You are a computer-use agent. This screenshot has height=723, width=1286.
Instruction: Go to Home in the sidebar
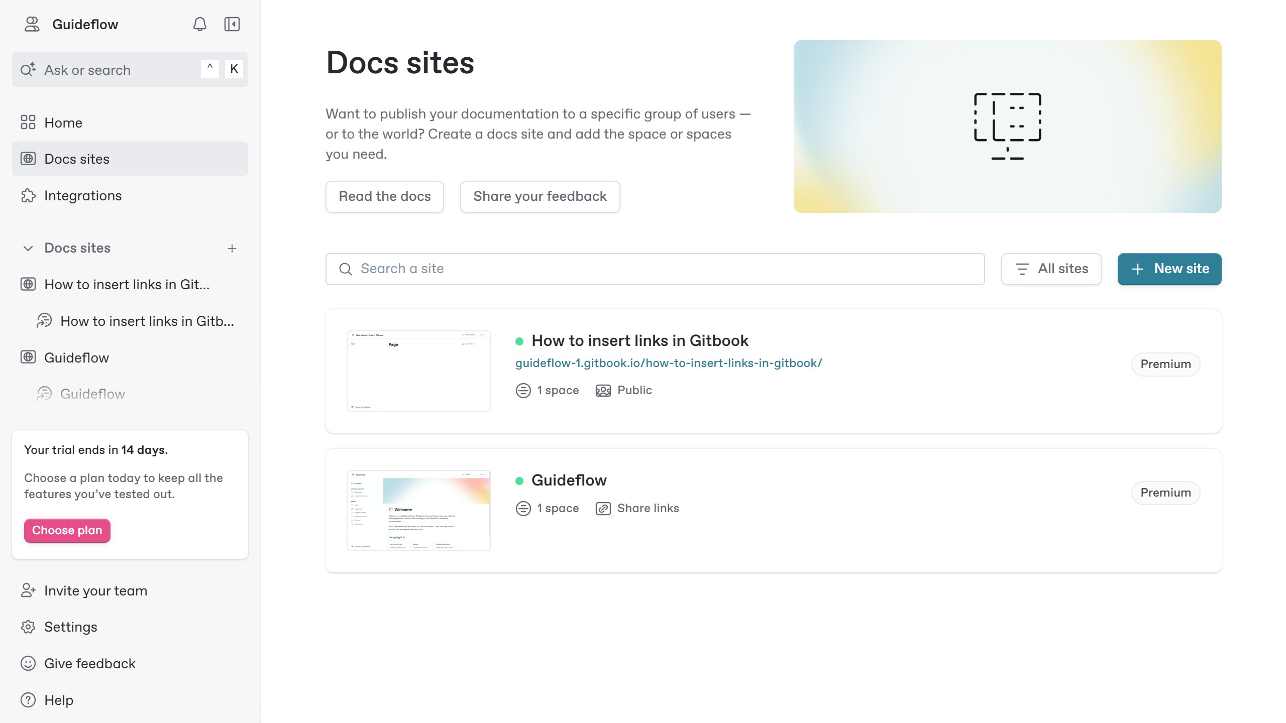130,123
